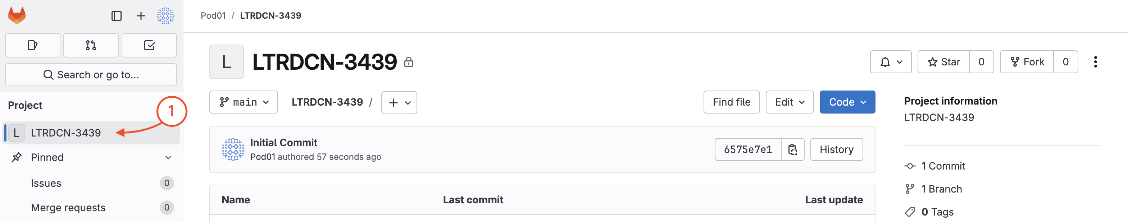
Task: Click the History button
Action: point(836,149)
